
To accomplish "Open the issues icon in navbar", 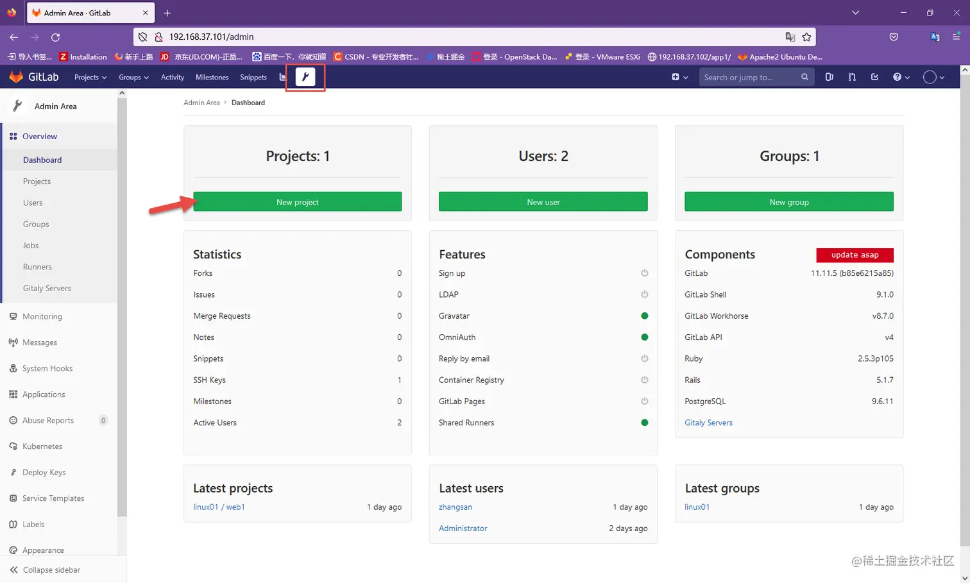I will click(x=829, y=77).
